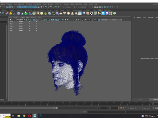The height and width of the screenshot is (118, 158).
Task: Open the Edit Mesh menu
Action: 21,4
